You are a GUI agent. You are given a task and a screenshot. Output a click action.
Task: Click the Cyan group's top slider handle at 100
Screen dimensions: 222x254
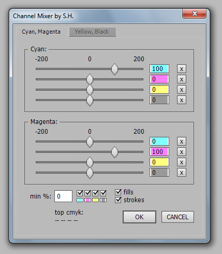(x=114, y=69)
